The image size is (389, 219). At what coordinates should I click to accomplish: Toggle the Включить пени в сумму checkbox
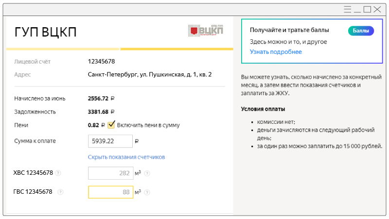point(111,125)
